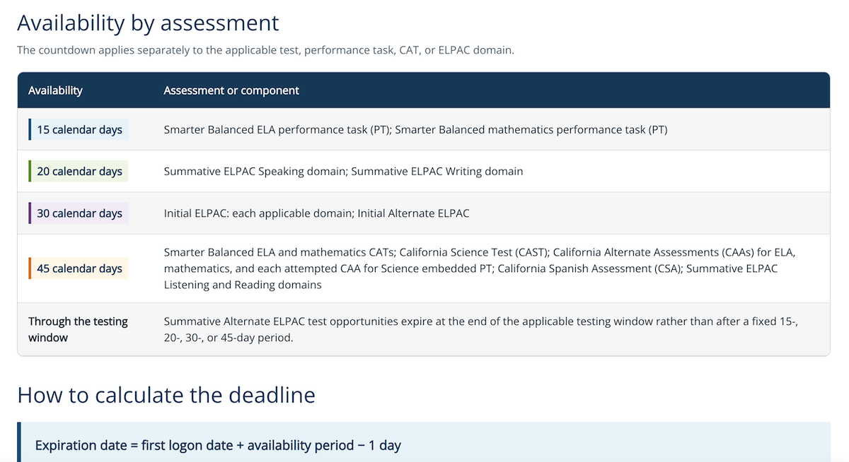Select the '15 calendar days' badge
Image resolution: width=849 pixels, height=462 pixels.
pyautogui.click(x=79, y=130)
